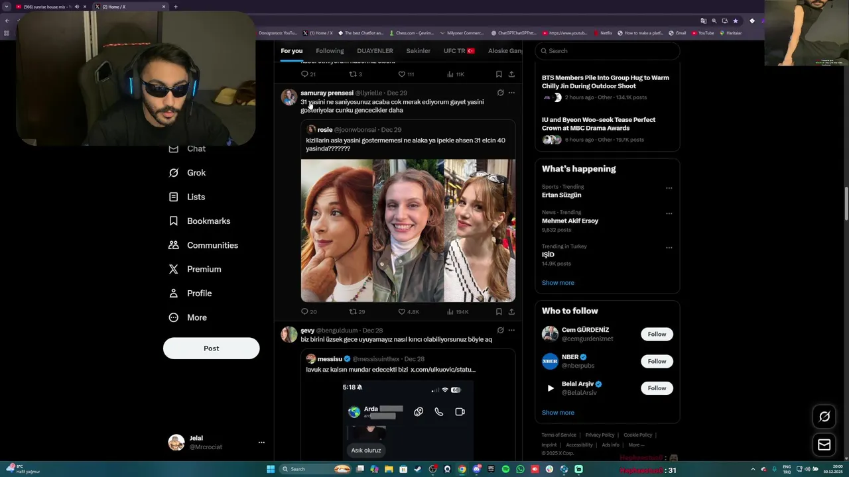Open Communities in the sidebar
The image size is (849, 477).
(x=204, y=245)
